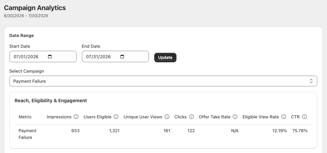Image resolution: width=327 pixels, height=153 pixels.
Task: Select the users eligible value 1,321
Action: click(114, 130)
